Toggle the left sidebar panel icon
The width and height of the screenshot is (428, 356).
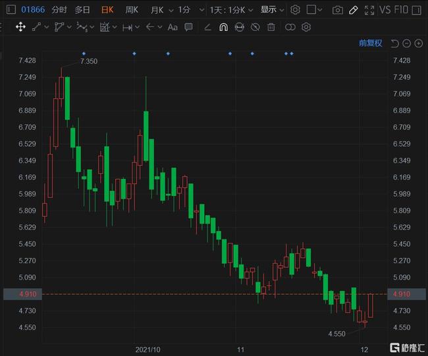click(x=11, y=10)
